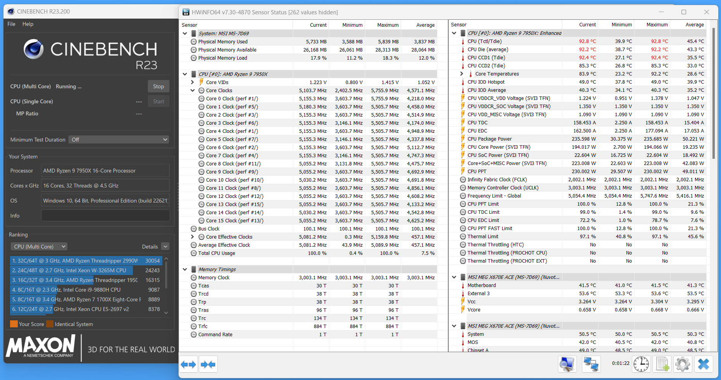The width and height of the screenshot is (721, 380).
Task: Click the collapse panels arrows icon
Action: tap(208, 365)
